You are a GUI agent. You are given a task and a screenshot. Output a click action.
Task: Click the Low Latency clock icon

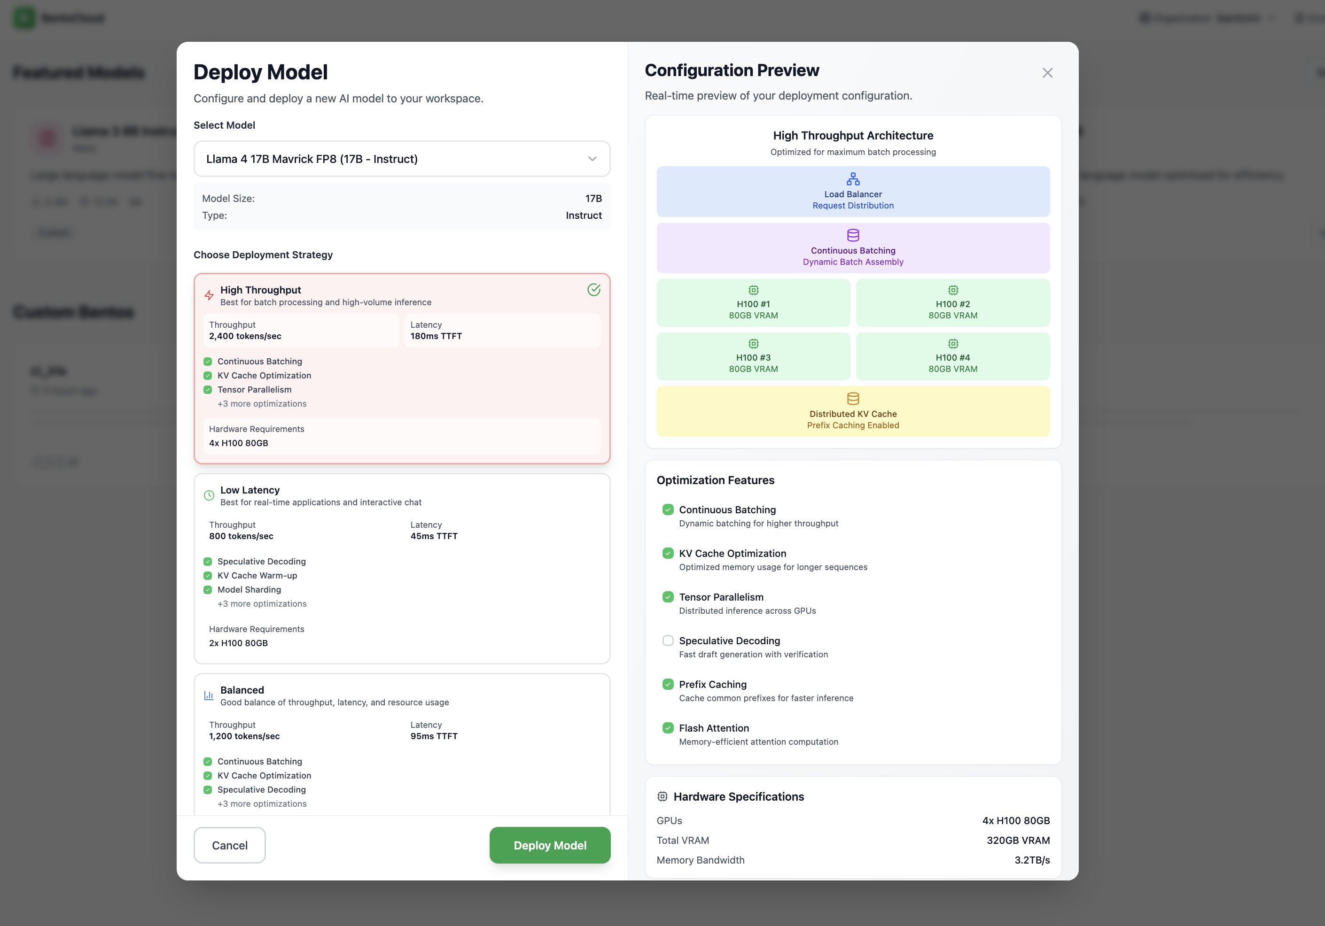click(209, 495)
